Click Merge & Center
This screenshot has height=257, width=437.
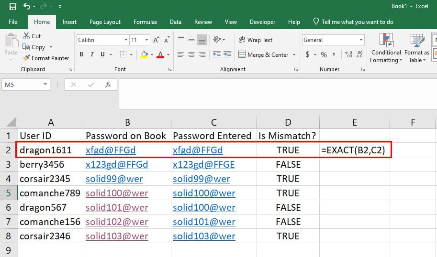[x=263, y=55]
